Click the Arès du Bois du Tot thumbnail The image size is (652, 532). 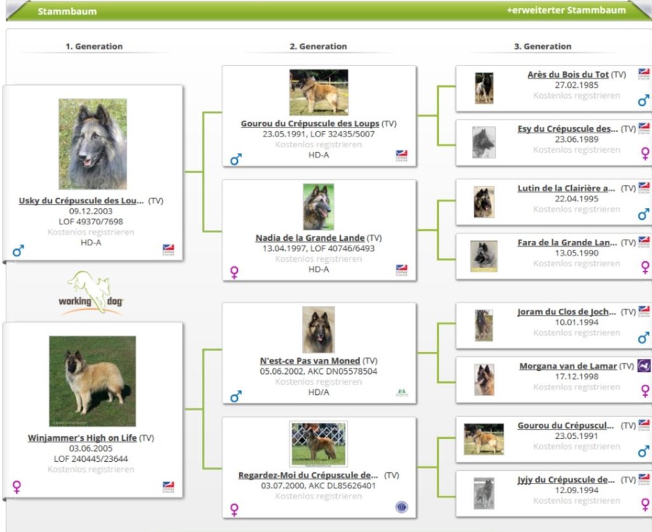[x=484, y=88]
